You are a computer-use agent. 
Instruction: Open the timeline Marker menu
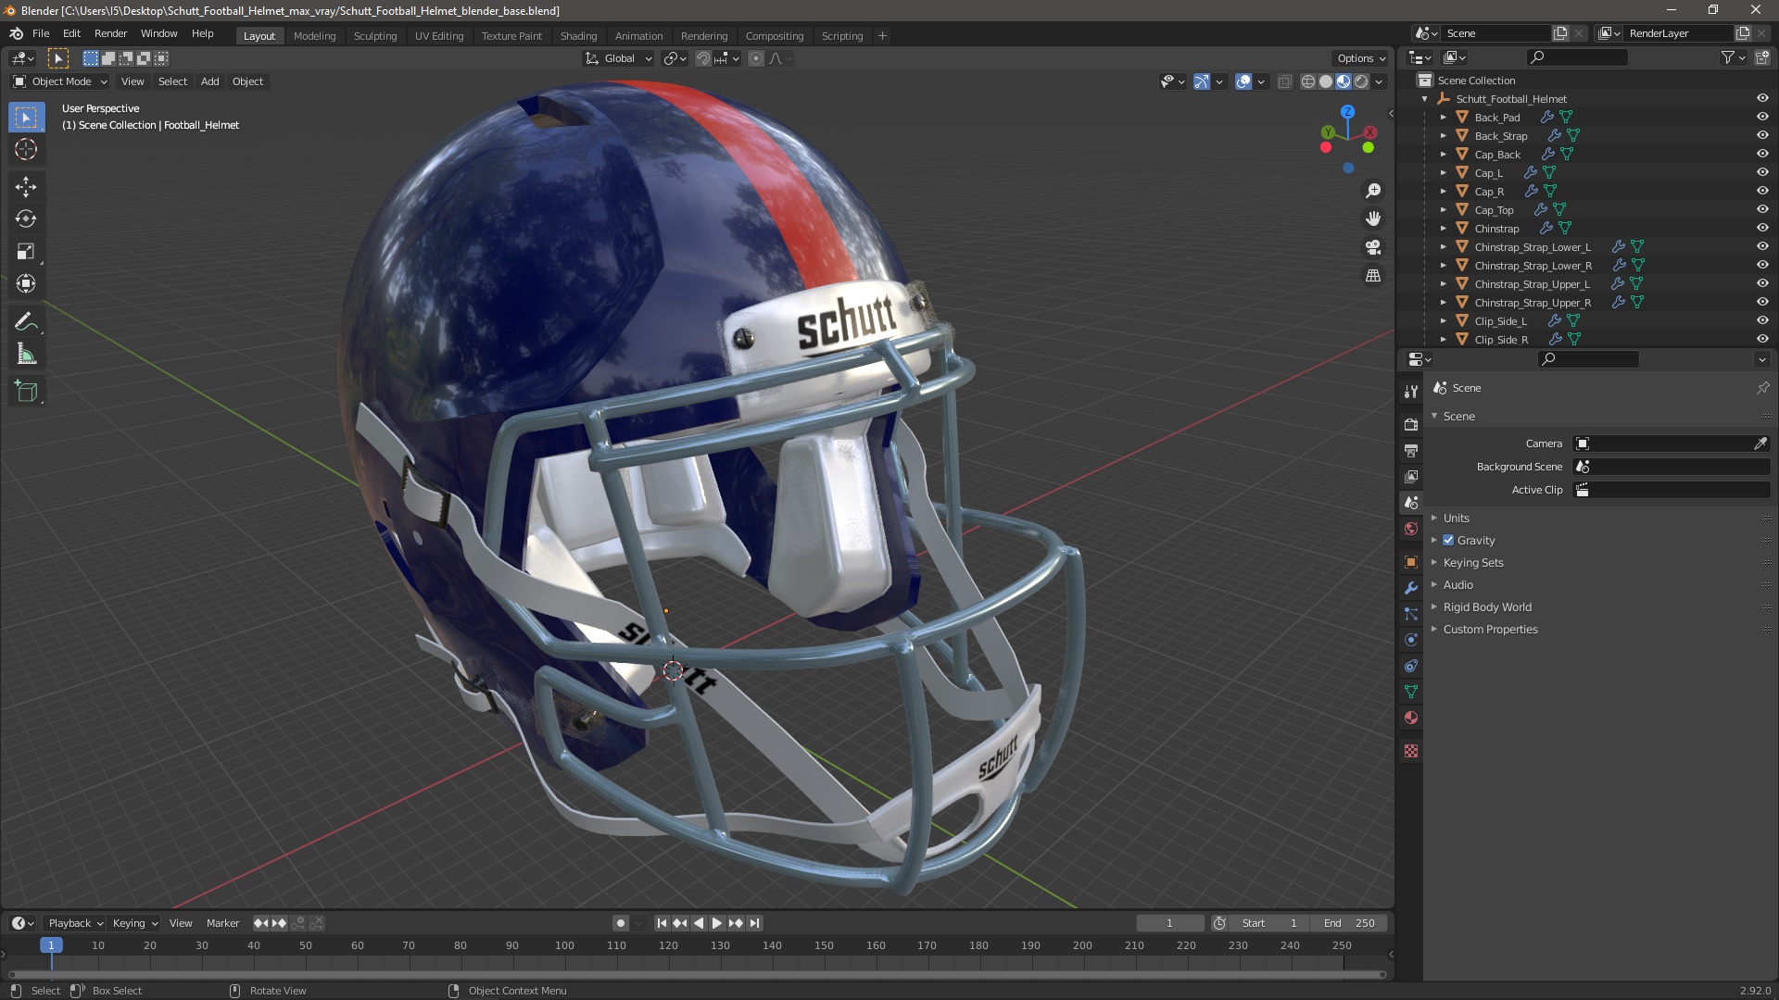(222, 923)
